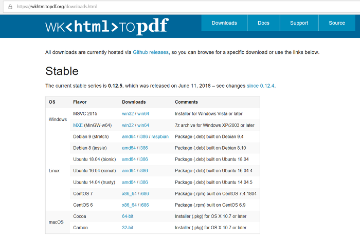
Task: Download amd64 for Ubuntu 18.04 bionic
Action: [x=129, y=159]
